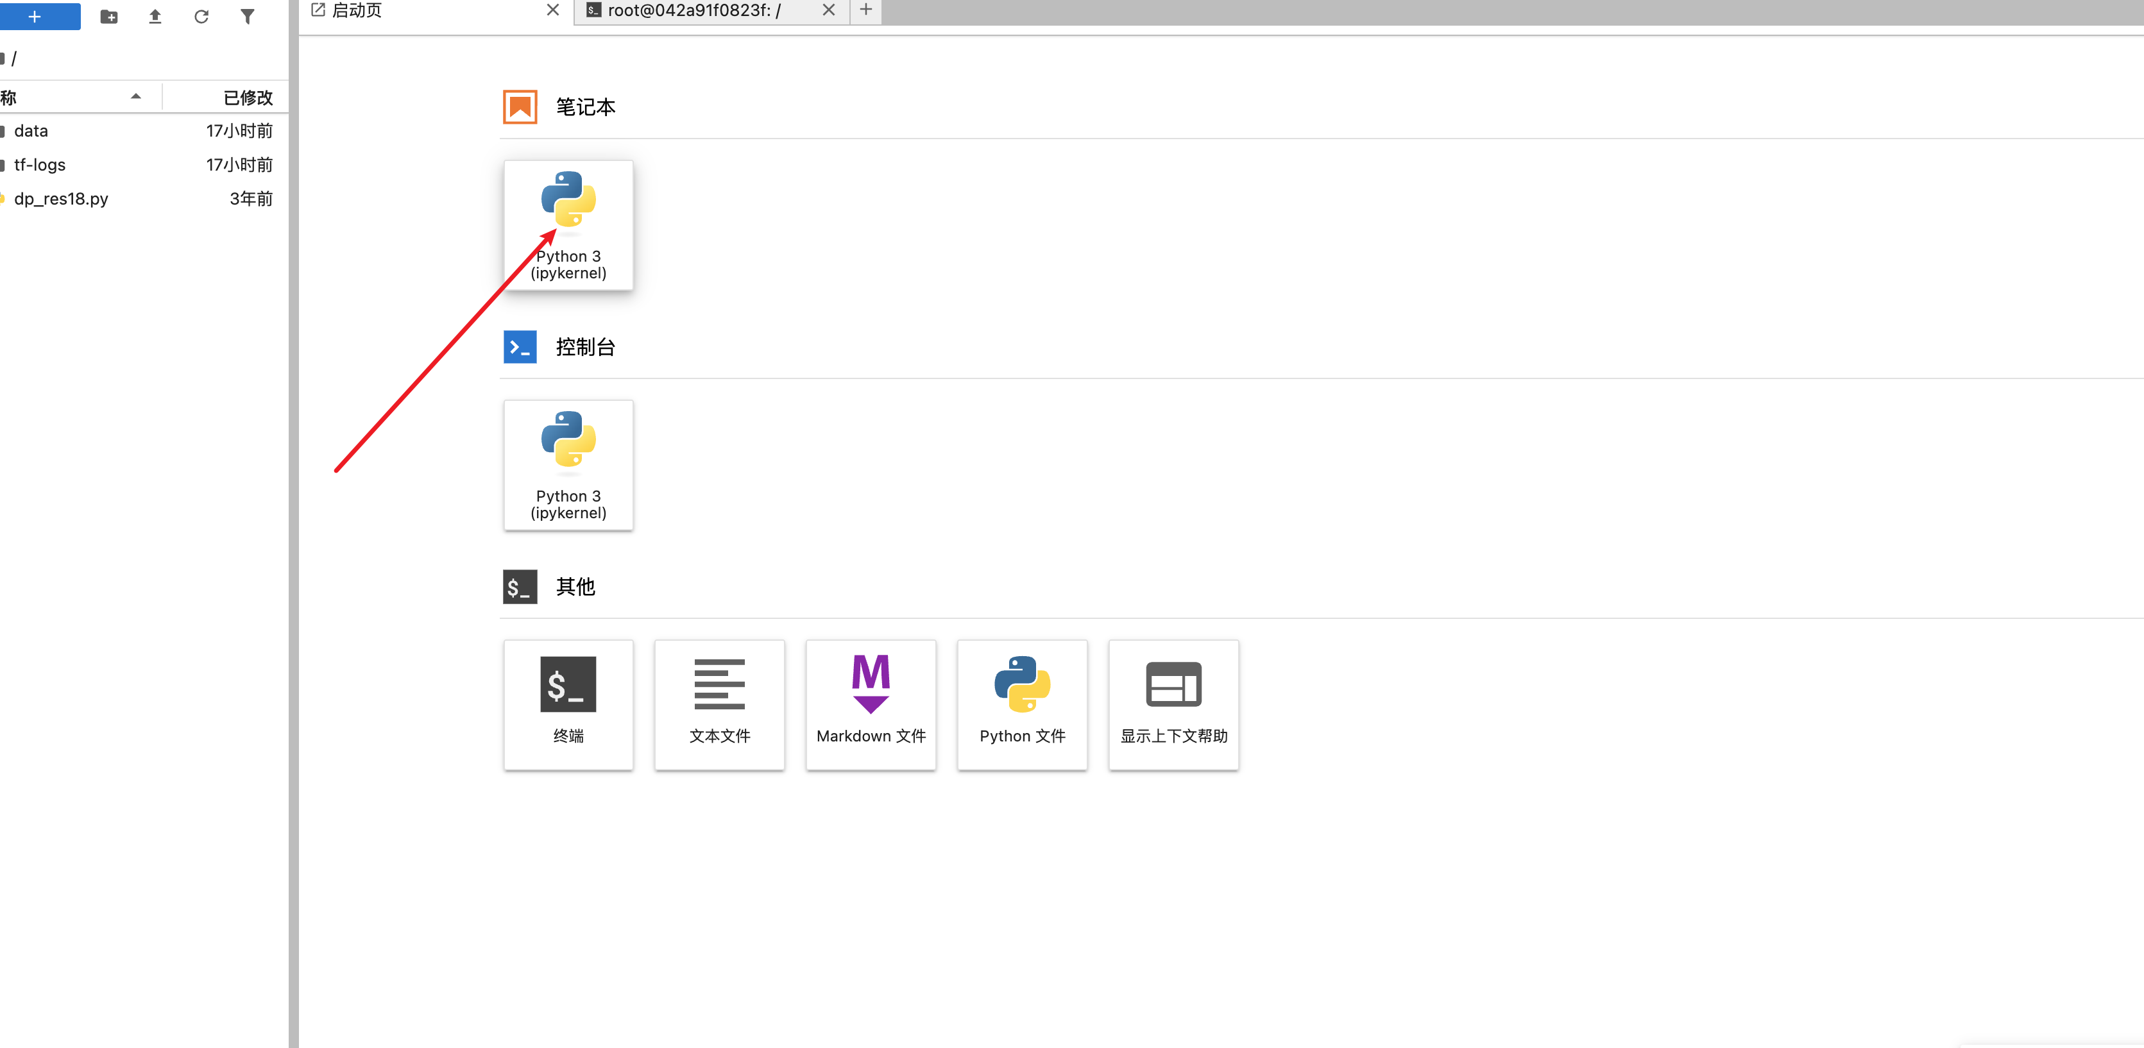Create a new folder in the file browser

pos(108,16)
